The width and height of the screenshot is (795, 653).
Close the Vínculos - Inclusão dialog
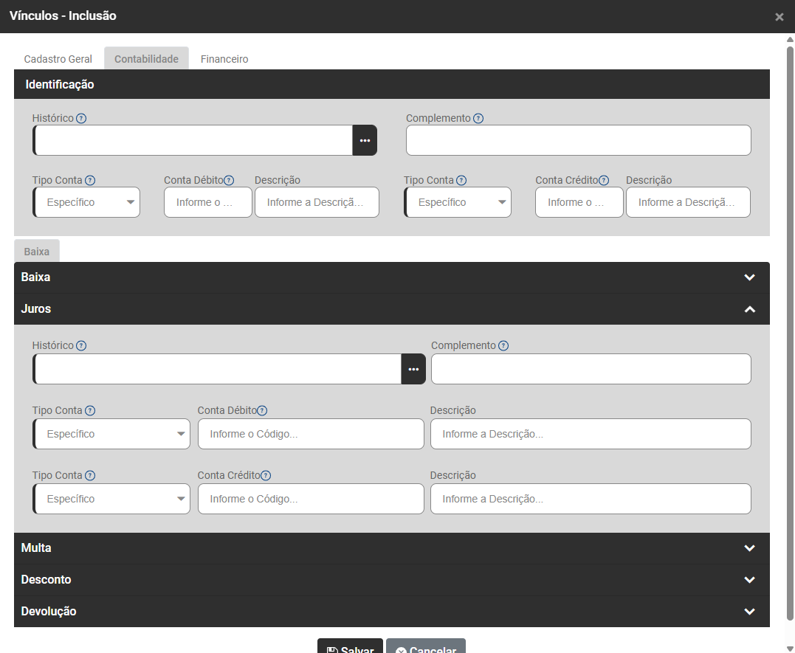pos(779,17)
